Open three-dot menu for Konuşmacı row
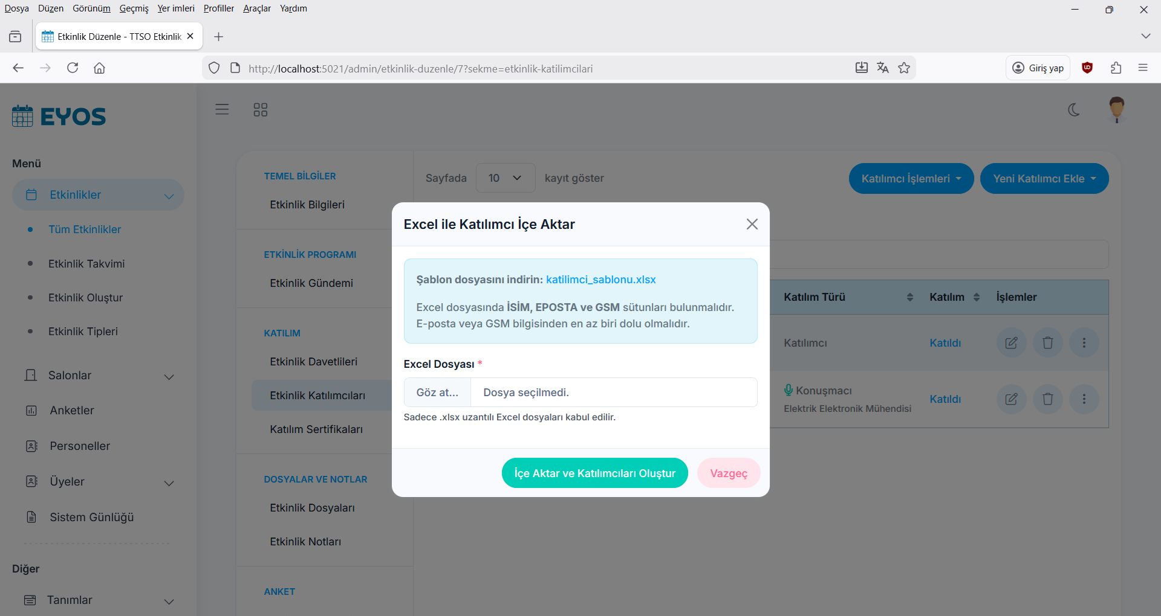This screenshot has width=1161, height=616. coord(1084,399)
